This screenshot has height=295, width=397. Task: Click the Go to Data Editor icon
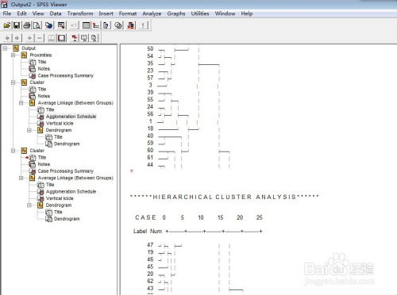pyautogui.click(x=87, y=25)
